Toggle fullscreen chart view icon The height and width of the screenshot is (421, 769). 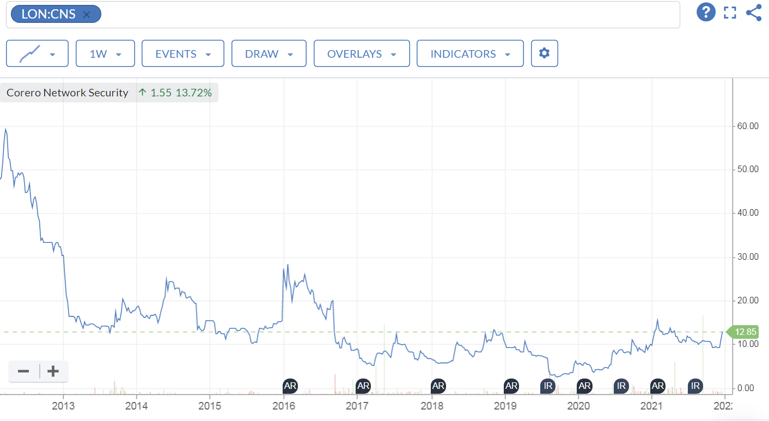pyautogui.click(x=730, y=13)
